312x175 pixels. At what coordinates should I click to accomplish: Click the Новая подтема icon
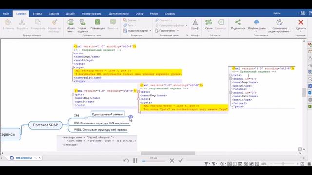pyautogui.click(x=82, y=22)
